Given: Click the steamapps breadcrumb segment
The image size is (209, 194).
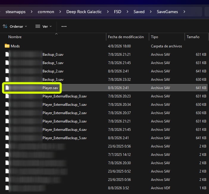Looking at the screenshot, I should 15,12.
